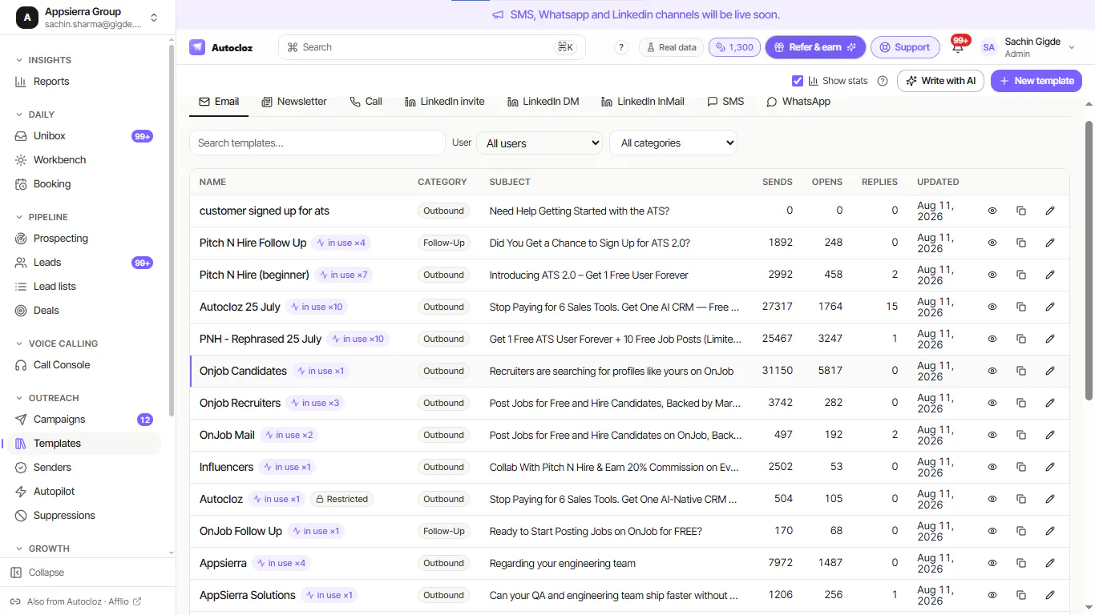
Task: Click the global Search box
Action: 432,47
